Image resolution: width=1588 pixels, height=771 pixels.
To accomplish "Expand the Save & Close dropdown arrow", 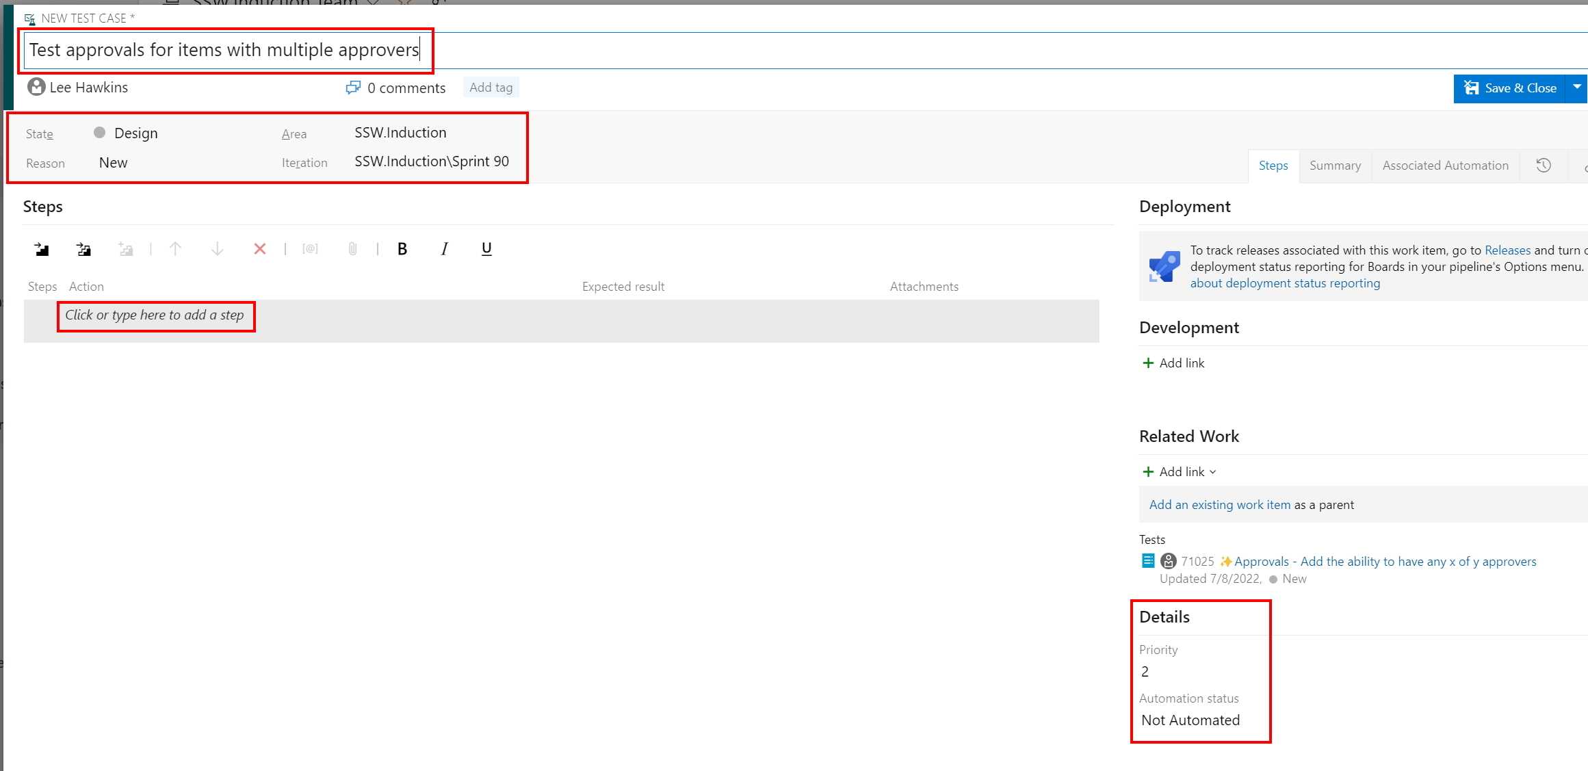I will pos(1576,88).
